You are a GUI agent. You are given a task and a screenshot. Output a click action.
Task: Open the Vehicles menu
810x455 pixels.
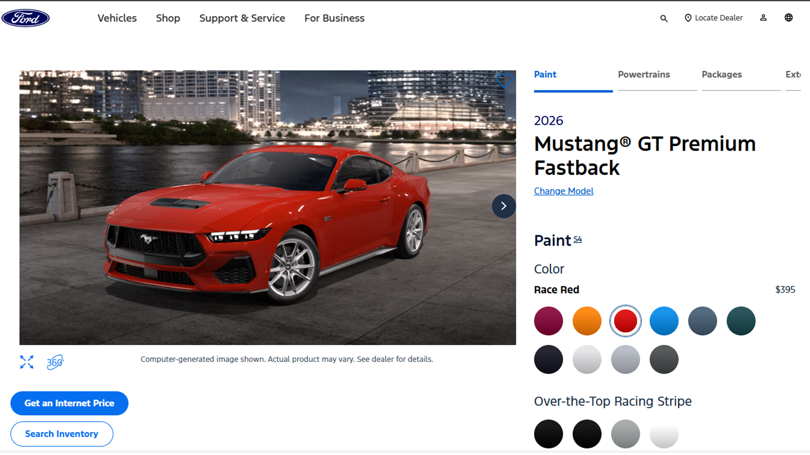tap(117, 18)
